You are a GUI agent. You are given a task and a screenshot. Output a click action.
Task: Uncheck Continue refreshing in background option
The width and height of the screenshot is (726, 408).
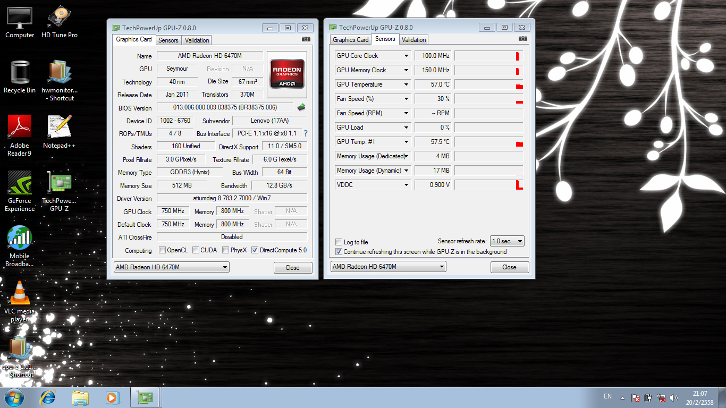(339, 252)
